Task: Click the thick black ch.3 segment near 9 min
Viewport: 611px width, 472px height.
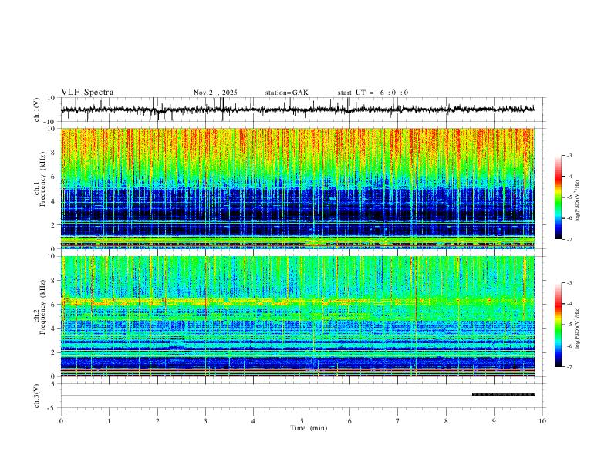Action: [x=503, y=395]
